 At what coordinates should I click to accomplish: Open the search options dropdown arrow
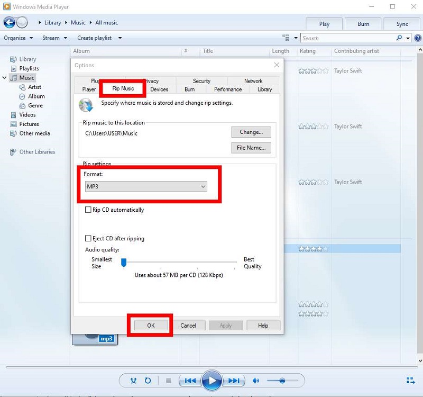[408, 38]
